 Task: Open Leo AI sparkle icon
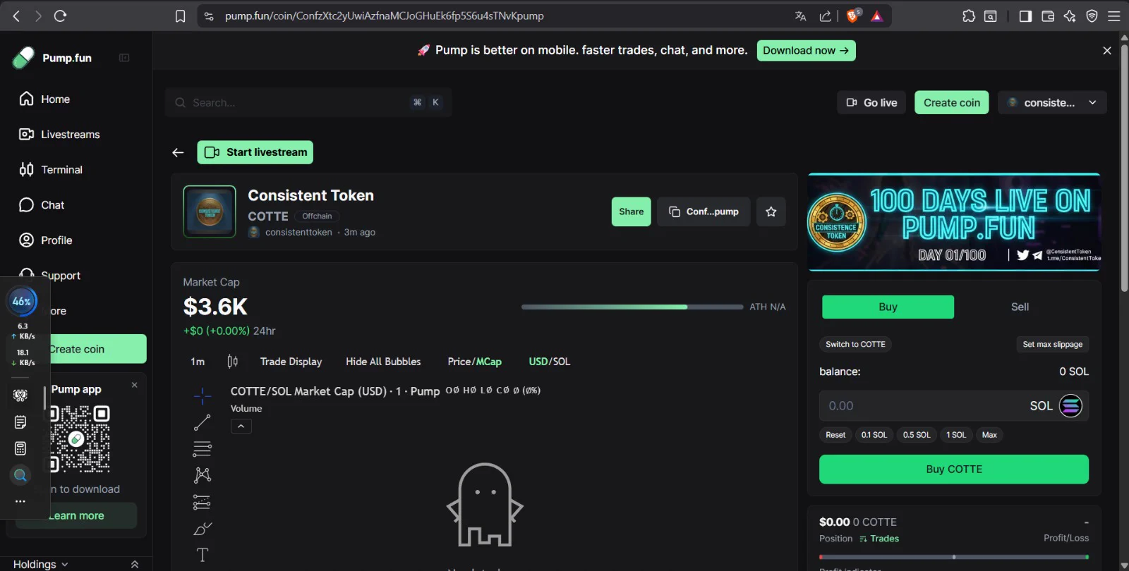pyautogui.click(x=1070, y=16)
